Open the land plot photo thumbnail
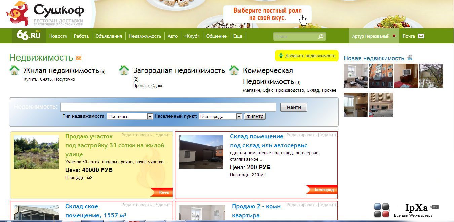The width and height of the screenshot is (454, 222). coord(36,152)
